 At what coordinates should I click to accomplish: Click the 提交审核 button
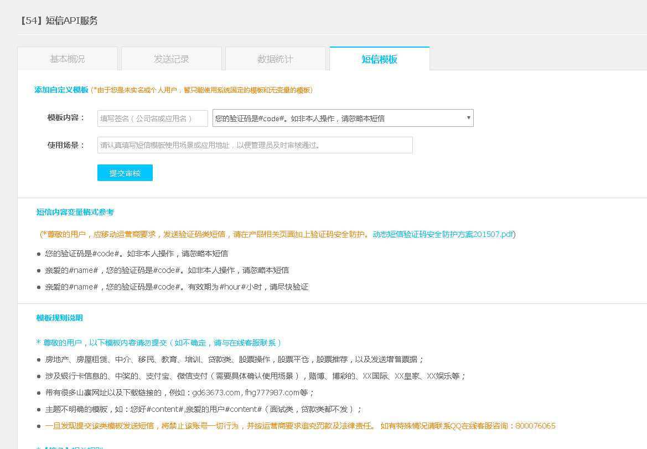click(x=125, y=173)
